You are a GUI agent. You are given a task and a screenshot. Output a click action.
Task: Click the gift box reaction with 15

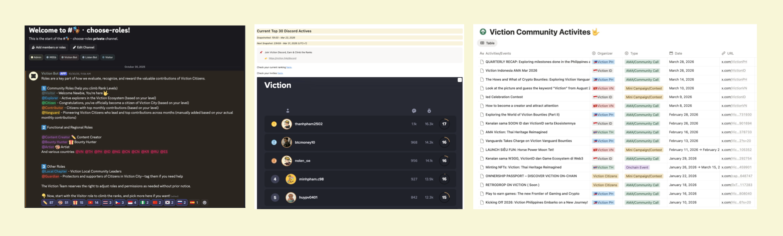click(78, 203)
